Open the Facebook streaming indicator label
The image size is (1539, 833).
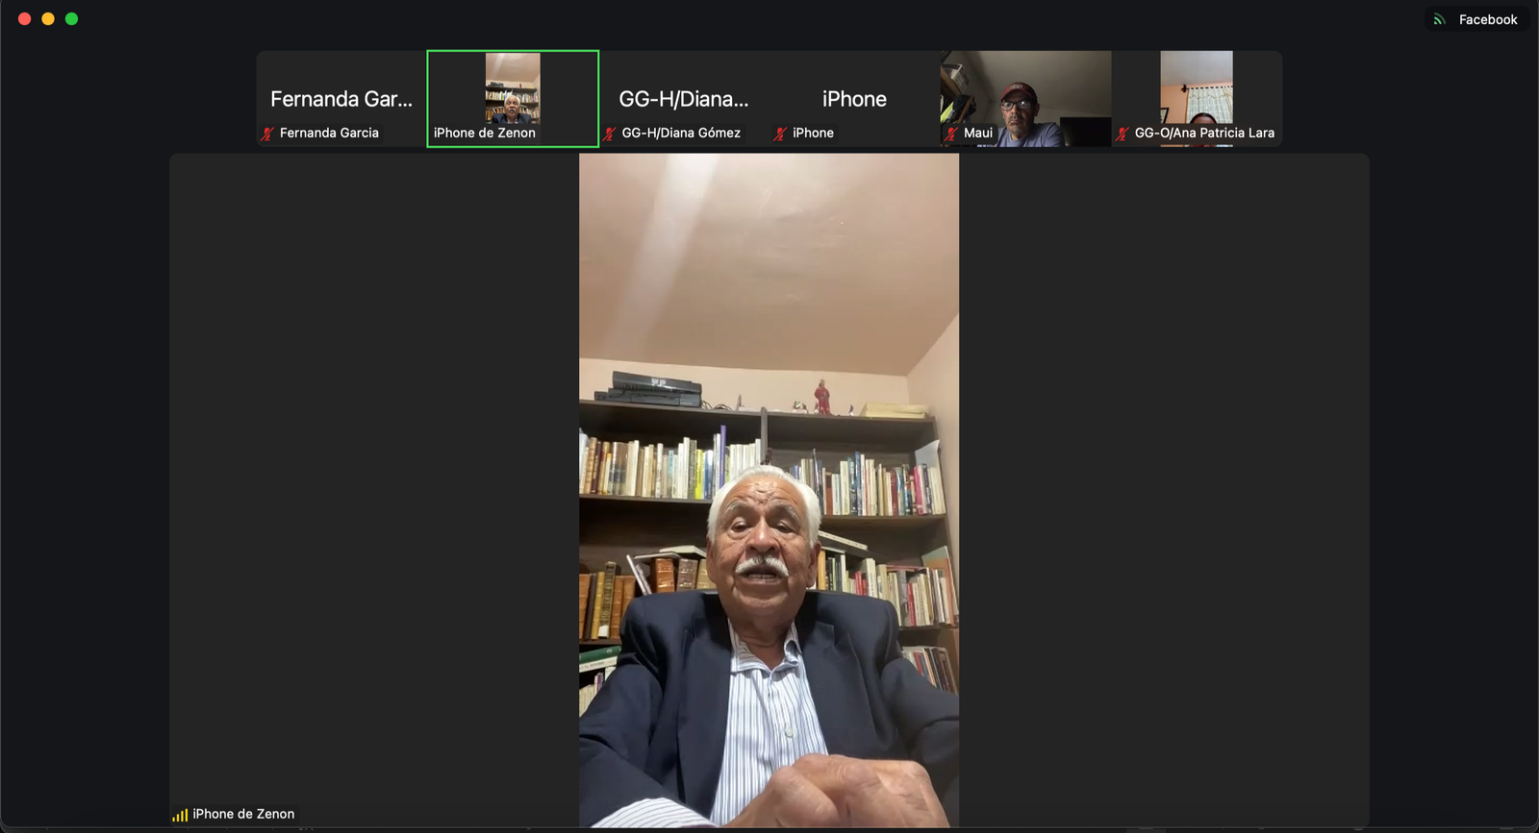[x=1487, y=19]
